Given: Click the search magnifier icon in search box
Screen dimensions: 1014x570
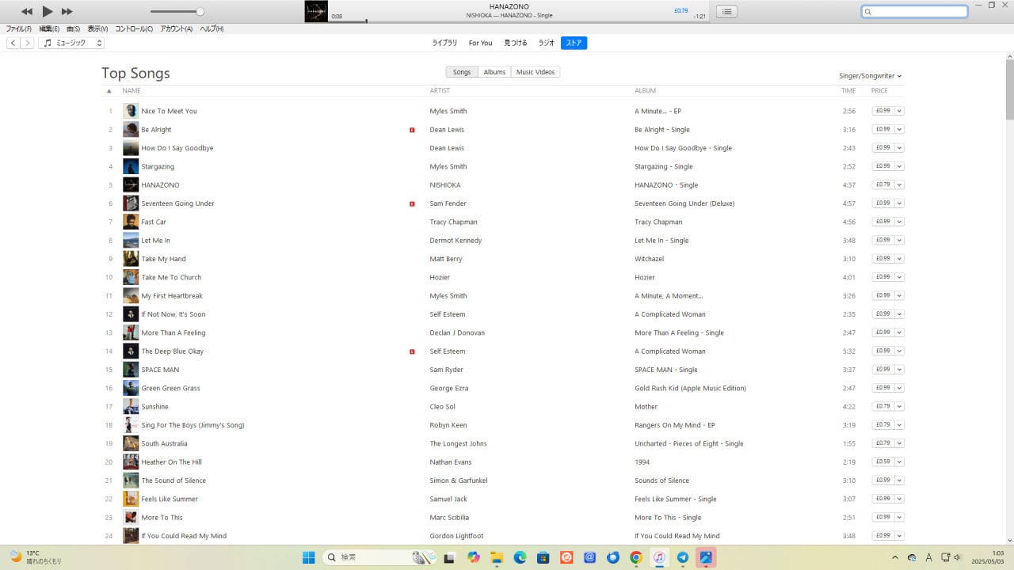Looking at the screenshot, I should (x=868, y=12).
